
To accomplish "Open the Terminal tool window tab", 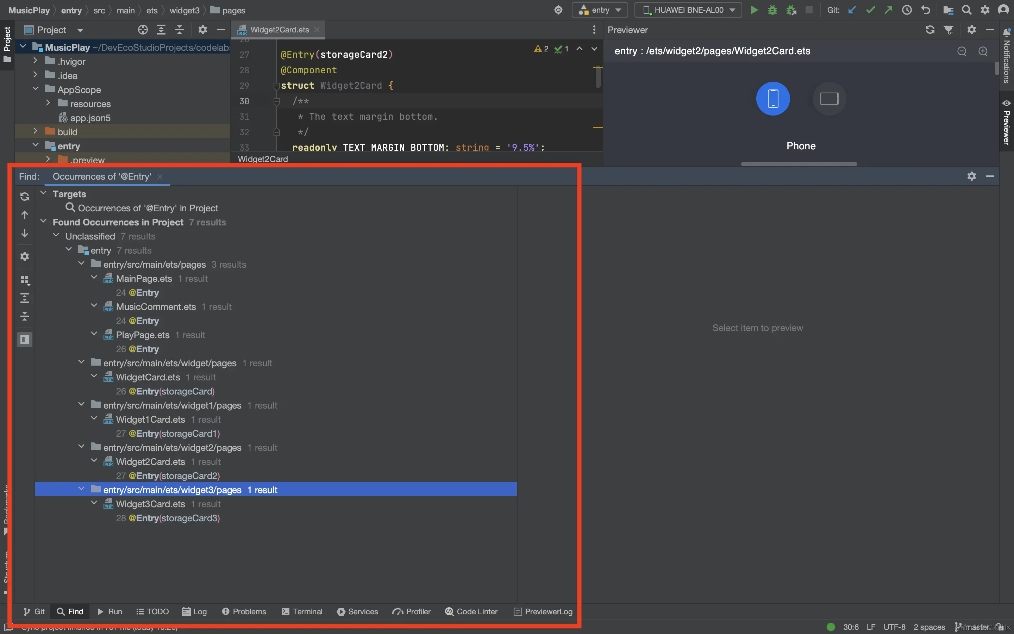I will point(302,611).
